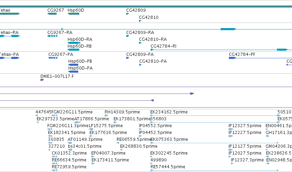Pick the CG42810 gene label
Screen dimensions: 292x172
pyautogui.click(x=149, y=17)
